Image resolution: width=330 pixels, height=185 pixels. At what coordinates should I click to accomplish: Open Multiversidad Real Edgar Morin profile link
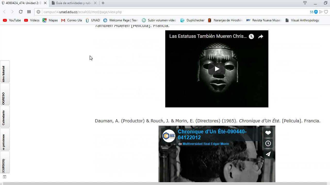pos(206,144)
